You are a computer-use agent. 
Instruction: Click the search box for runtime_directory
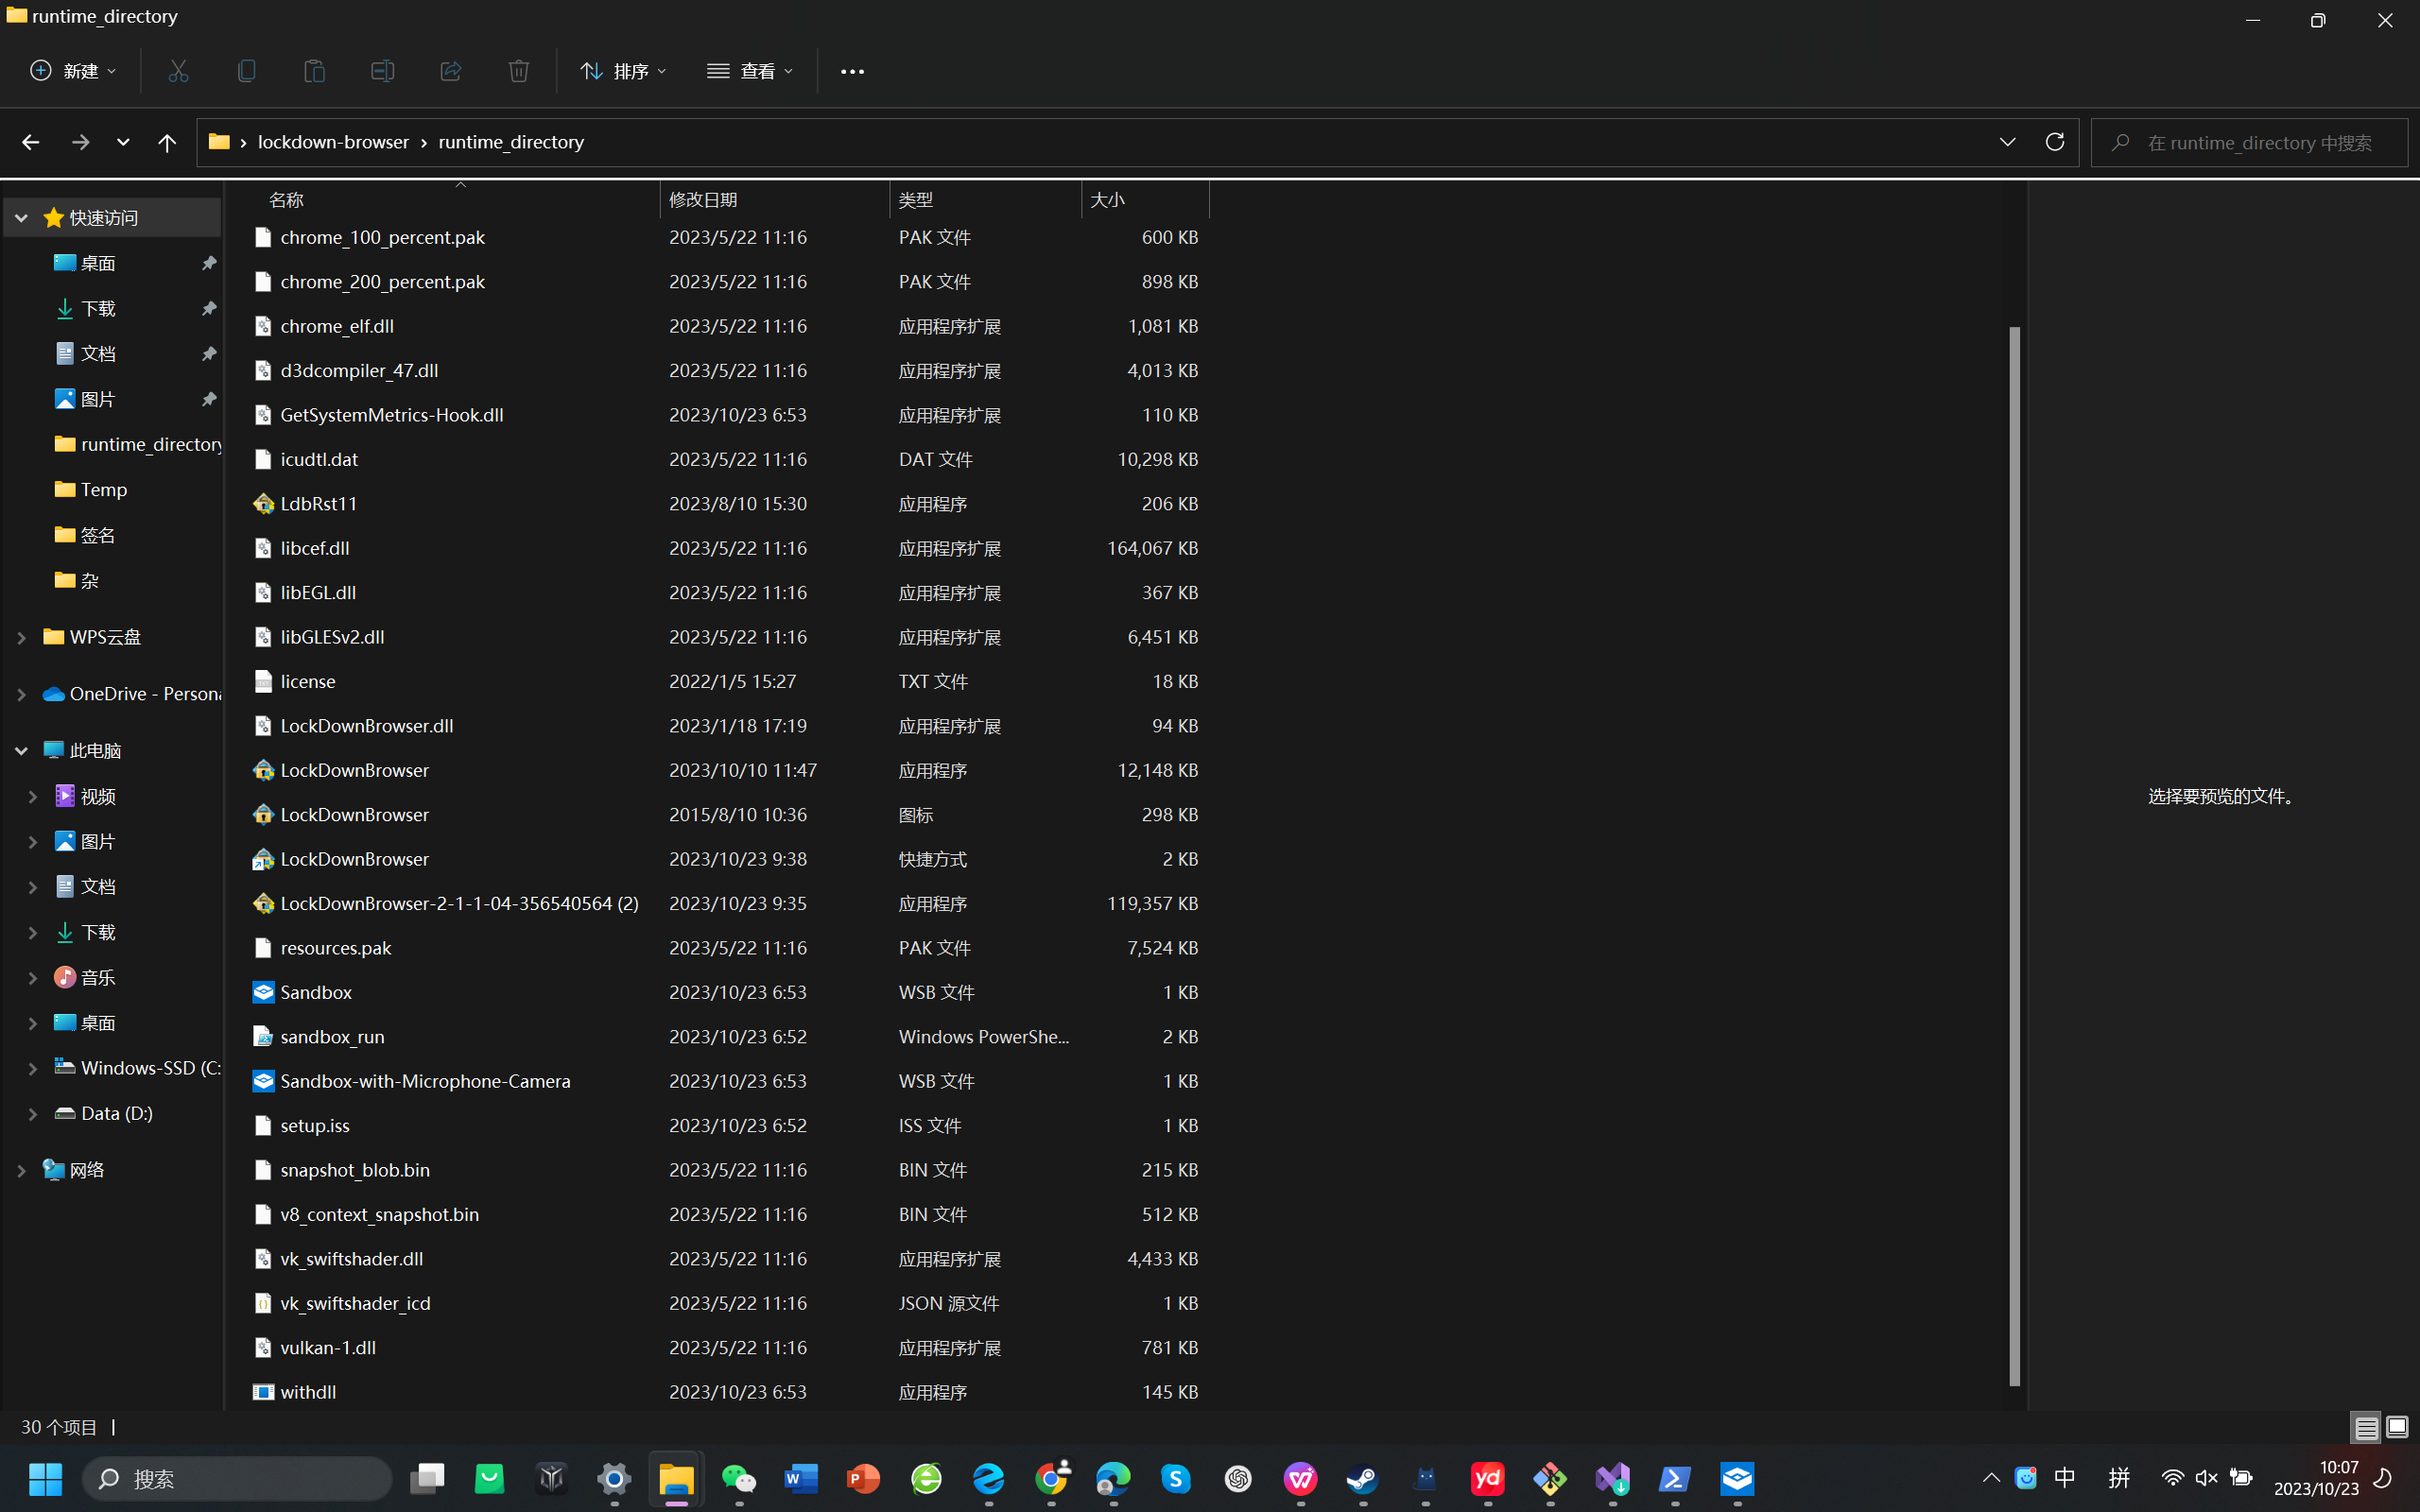(2250, 141)
